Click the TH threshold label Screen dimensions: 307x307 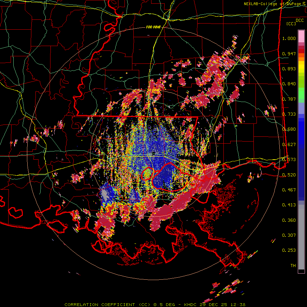click(293, 266)
